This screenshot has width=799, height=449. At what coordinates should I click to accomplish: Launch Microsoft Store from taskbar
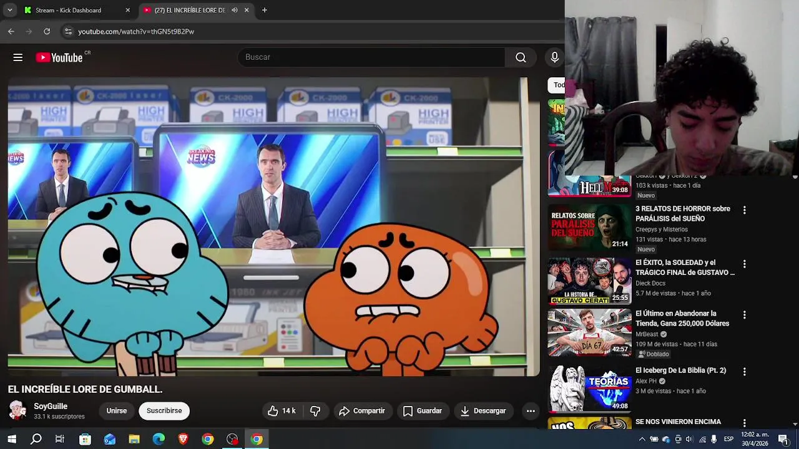85,439
